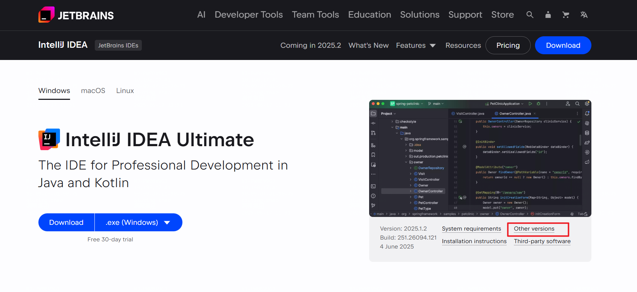637x292 pixels.
Task: Open the account profile icon
Action: (x=548, y=15)
